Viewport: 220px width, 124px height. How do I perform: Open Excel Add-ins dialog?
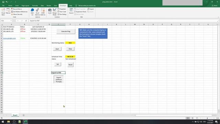point(37,12)
